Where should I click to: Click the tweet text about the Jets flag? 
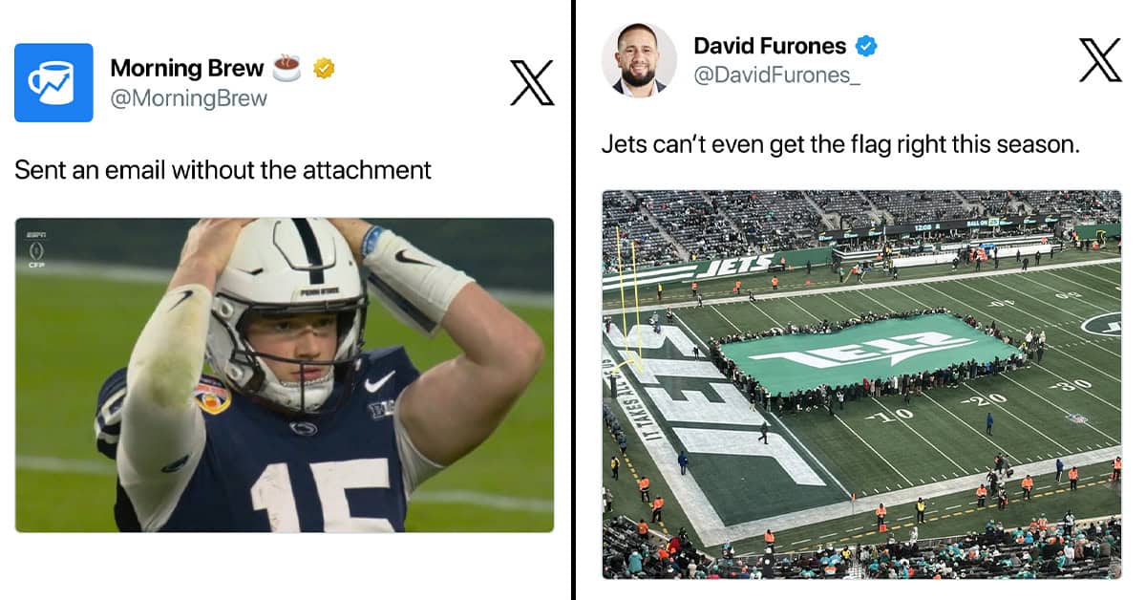[x=840, y=144]
